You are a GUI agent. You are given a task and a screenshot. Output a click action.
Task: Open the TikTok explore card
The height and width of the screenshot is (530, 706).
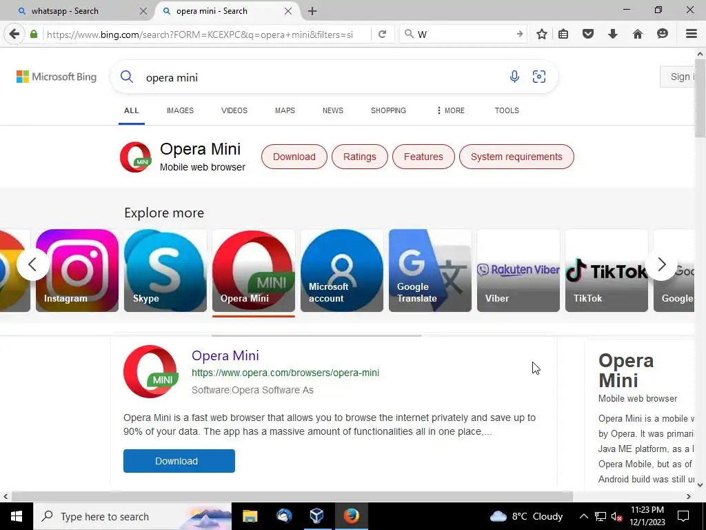click(607, 271)
